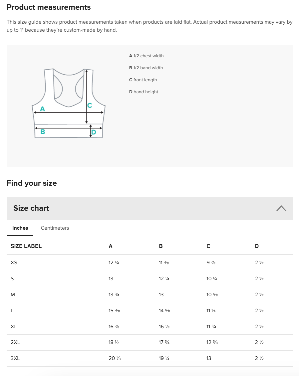Click the 1/2 chest width legend text
Image resolution: width=299 pixels, height=376 pixels.
click(148, 56)
